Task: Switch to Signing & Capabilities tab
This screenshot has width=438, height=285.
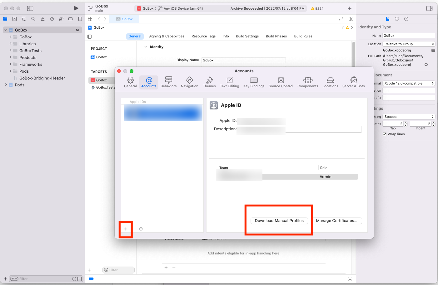Action: (x=166, y=36)
